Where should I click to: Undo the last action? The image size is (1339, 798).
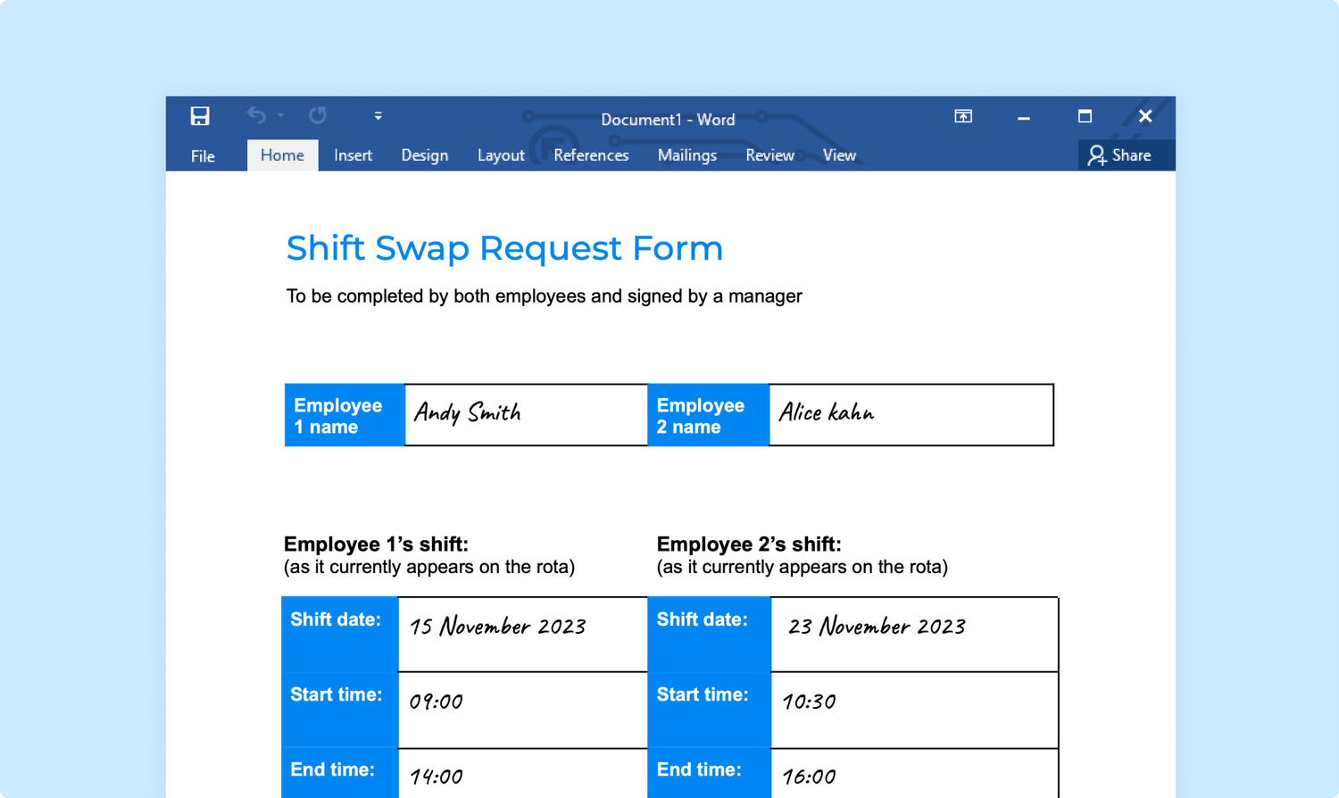click(257, 116)
